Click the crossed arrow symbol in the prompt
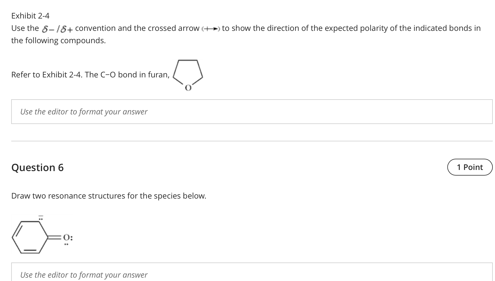495x281 pixels. click(x=211, y=28)
